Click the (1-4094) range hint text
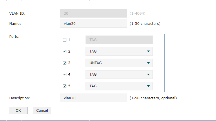Screen dimensions: 216x121 137,14
